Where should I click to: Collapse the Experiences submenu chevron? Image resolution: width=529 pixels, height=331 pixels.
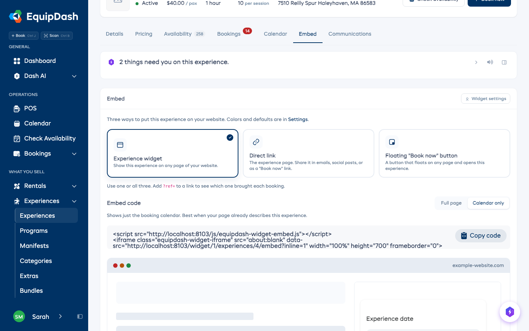(x=74, y=201)
